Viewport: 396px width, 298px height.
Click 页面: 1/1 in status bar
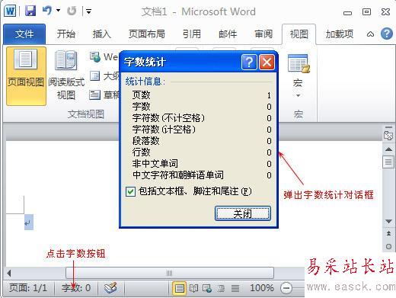coord(28,288)
